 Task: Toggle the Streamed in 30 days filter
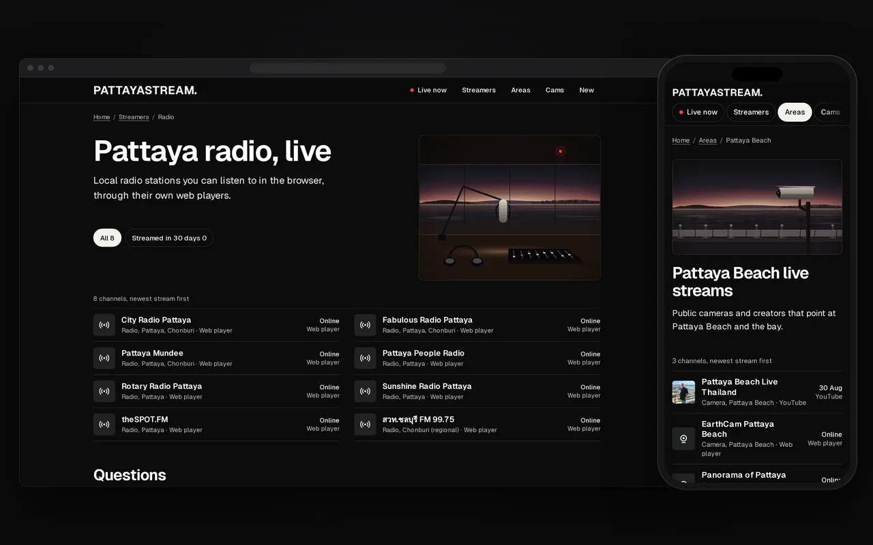169,238
